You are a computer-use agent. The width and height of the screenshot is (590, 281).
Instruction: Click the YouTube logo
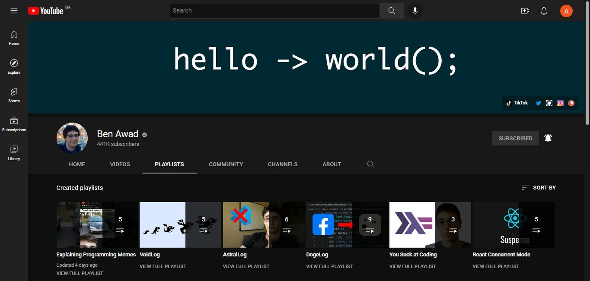coord(46,11)
